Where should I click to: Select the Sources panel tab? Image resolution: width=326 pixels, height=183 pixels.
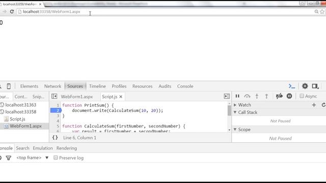click(x=75, y=86)
